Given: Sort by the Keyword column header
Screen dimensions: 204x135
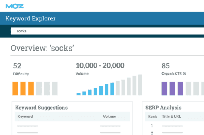Looking at the screenshot, I should click(x=25, y=117).
